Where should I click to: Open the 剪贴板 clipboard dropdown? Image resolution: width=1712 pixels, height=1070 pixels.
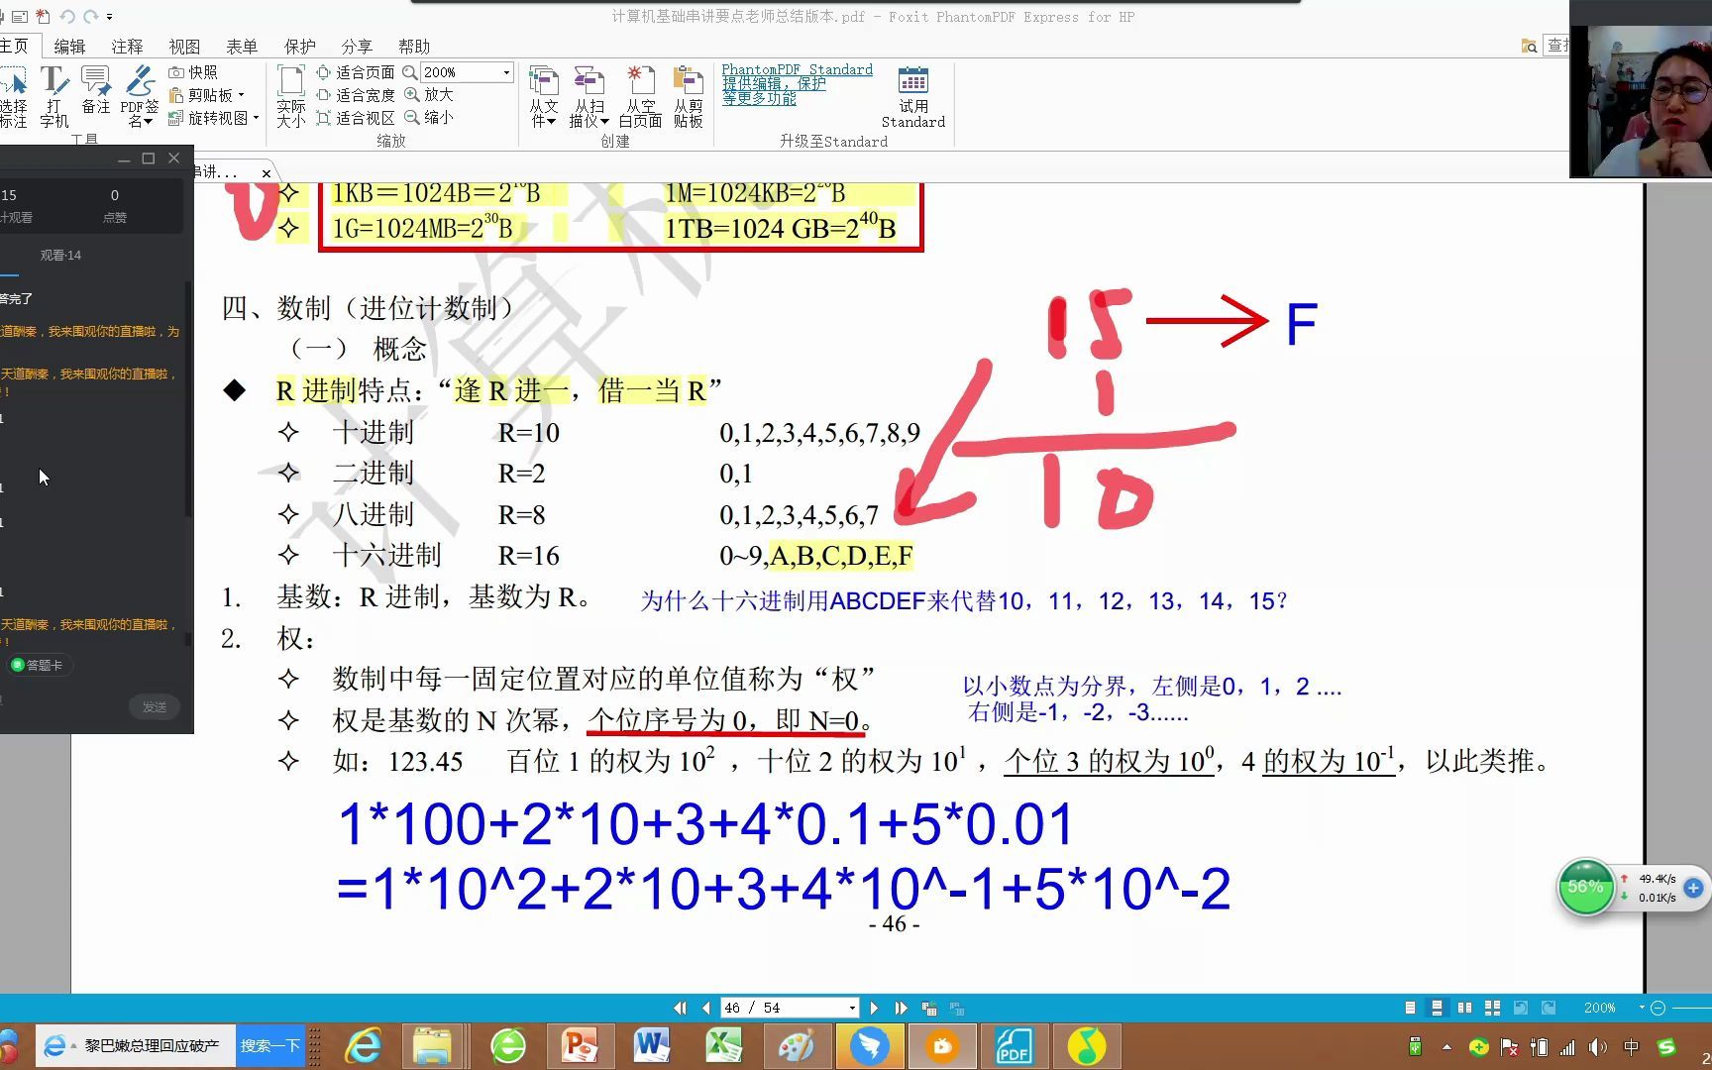pyautogui.click(x=206, y=95)
